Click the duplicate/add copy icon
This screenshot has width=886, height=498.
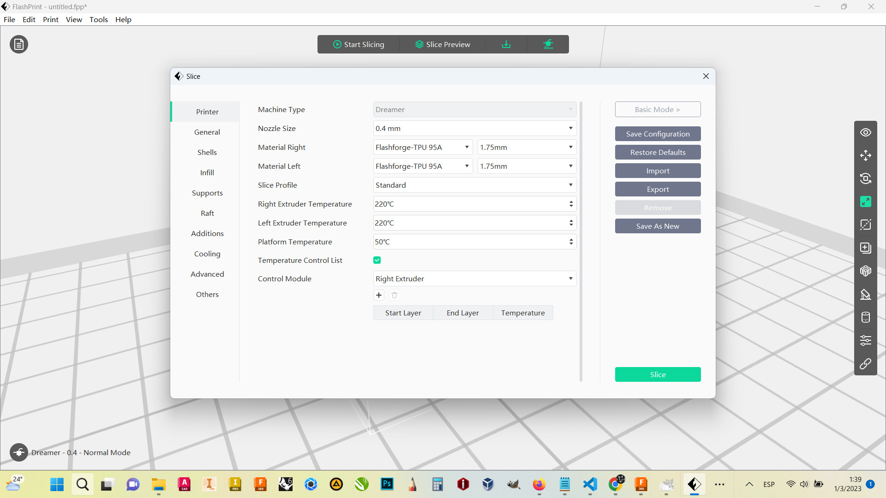pyautogui.click(x=866, y=248)
